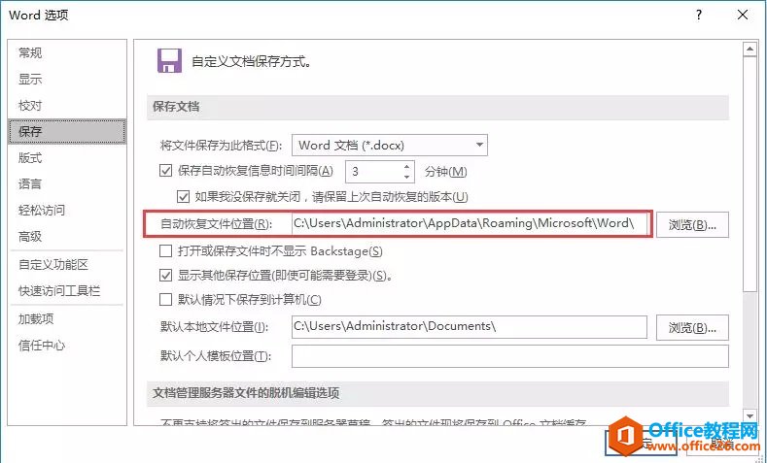The width and height of the screenshot is (767, 463).
Task: Select the 保存 category
Action: 67,131
